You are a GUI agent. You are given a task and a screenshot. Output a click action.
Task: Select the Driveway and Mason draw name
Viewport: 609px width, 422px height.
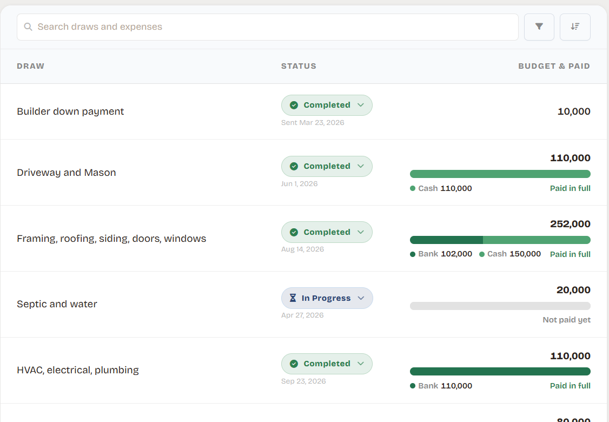(67, 173)
